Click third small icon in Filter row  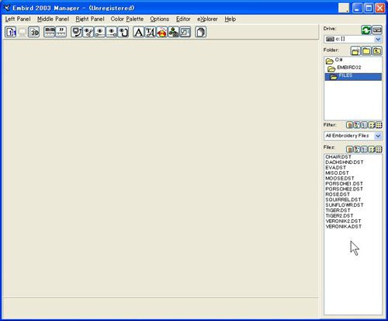click(364, 125)
